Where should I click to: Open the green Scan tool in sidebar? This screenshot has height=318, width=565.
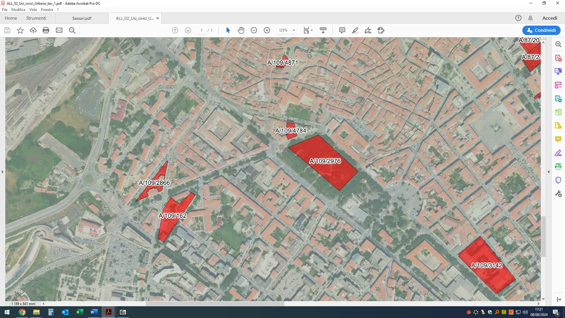coord(558,167)
